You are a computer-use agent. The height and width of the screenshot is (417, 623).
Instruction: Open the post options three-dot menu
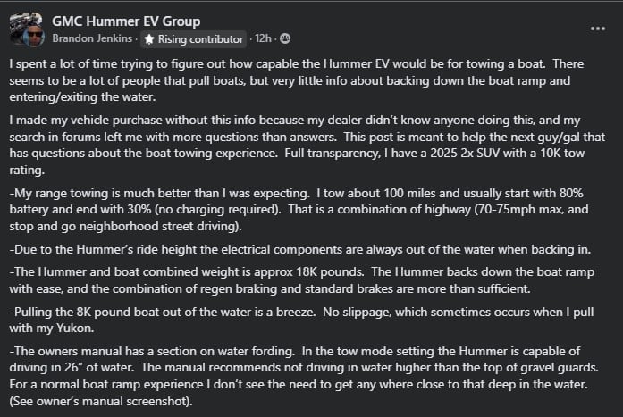pyautogui.click(x=598, y=28)
